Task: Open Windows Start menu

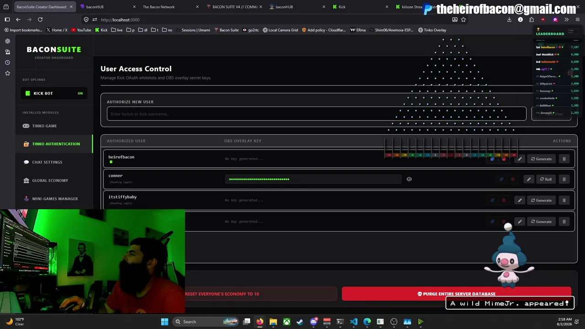Action: click(165, 322)
